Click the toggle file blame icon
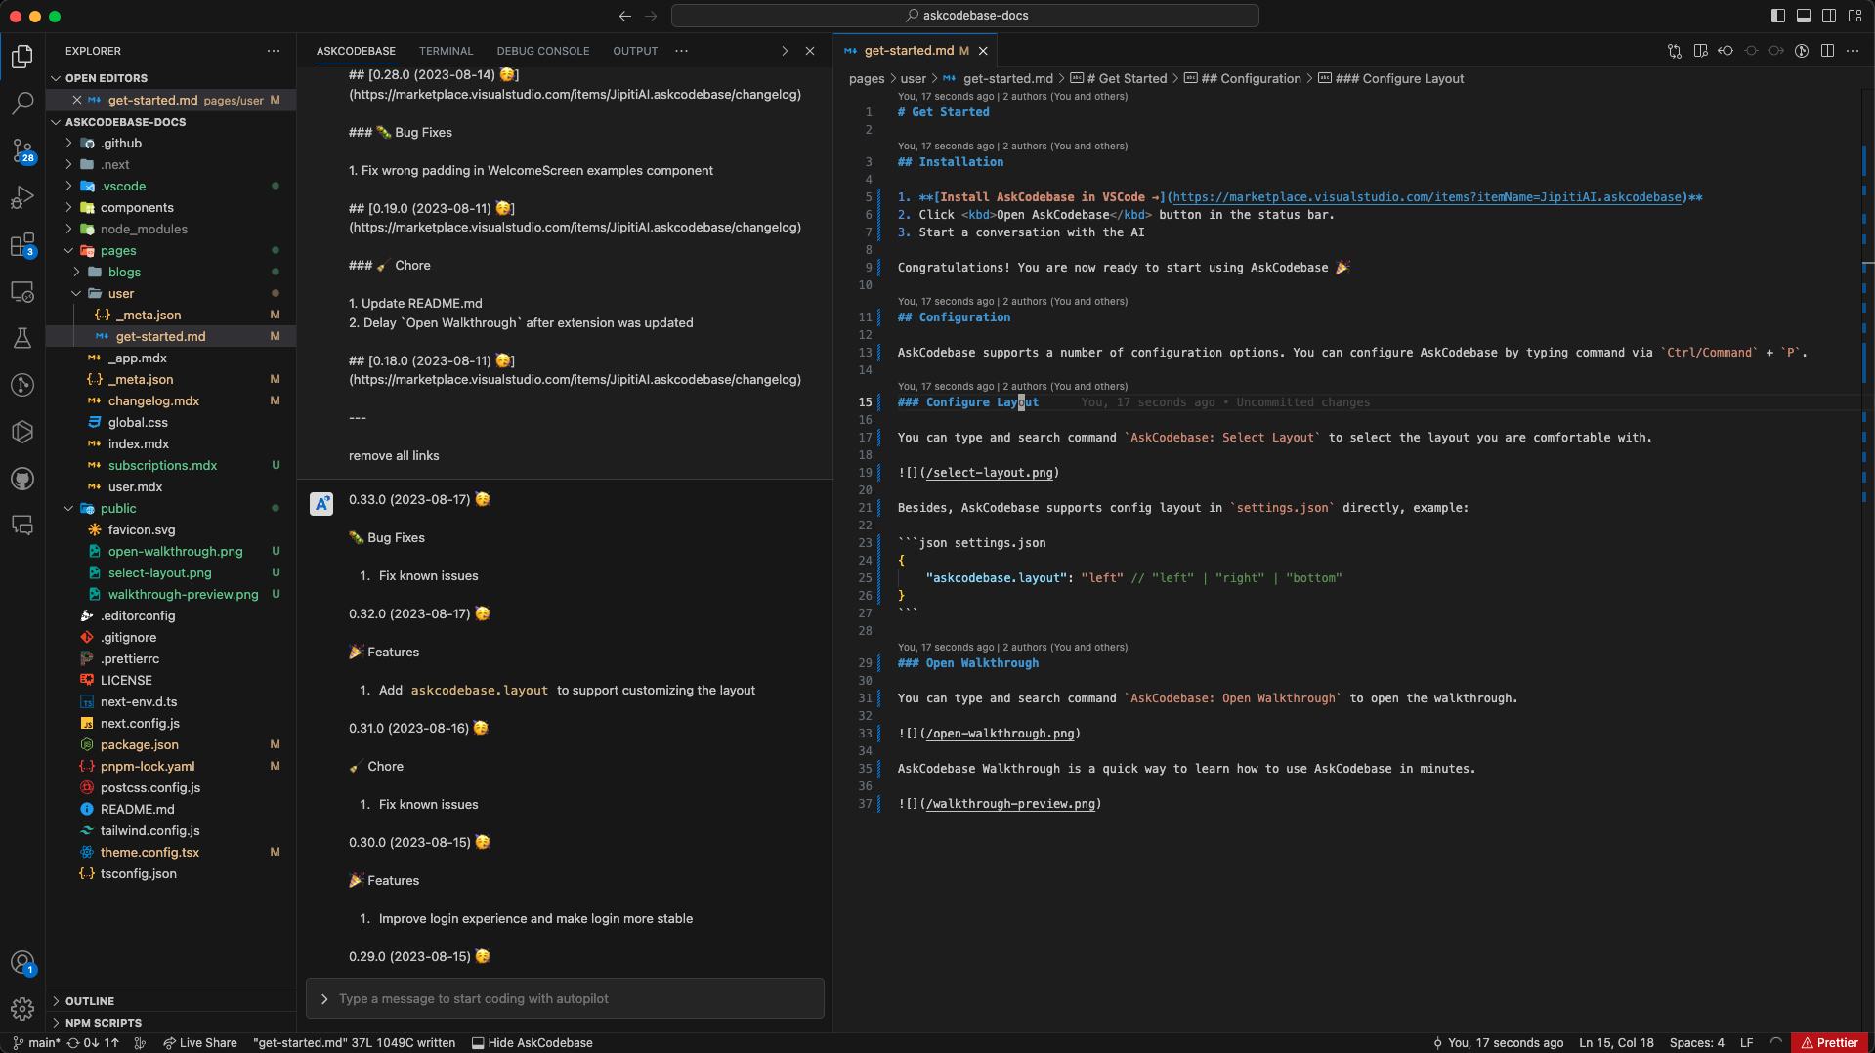Image resolution: width=1875 pixels, height=1053 pixels. (x=1802, y=51)
